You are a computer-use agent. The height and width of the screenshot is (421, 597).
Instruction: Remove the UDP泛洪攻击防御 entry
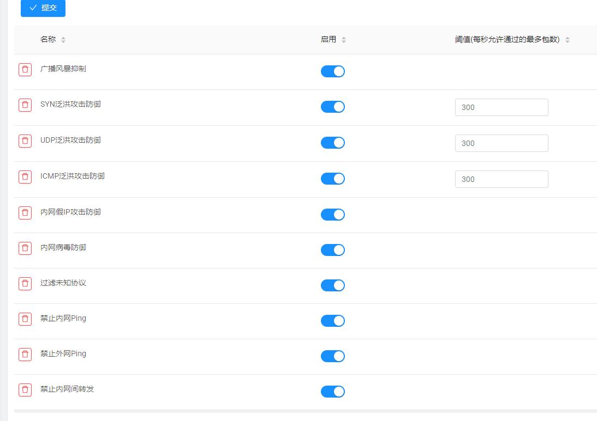[25, 141]
